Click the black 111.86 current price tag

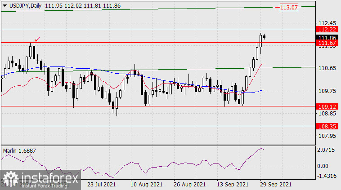327,38
